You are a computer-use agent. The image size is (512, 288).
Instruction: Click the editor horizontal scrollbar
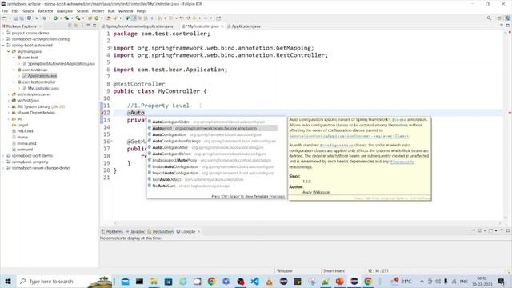tap(307, 223)
